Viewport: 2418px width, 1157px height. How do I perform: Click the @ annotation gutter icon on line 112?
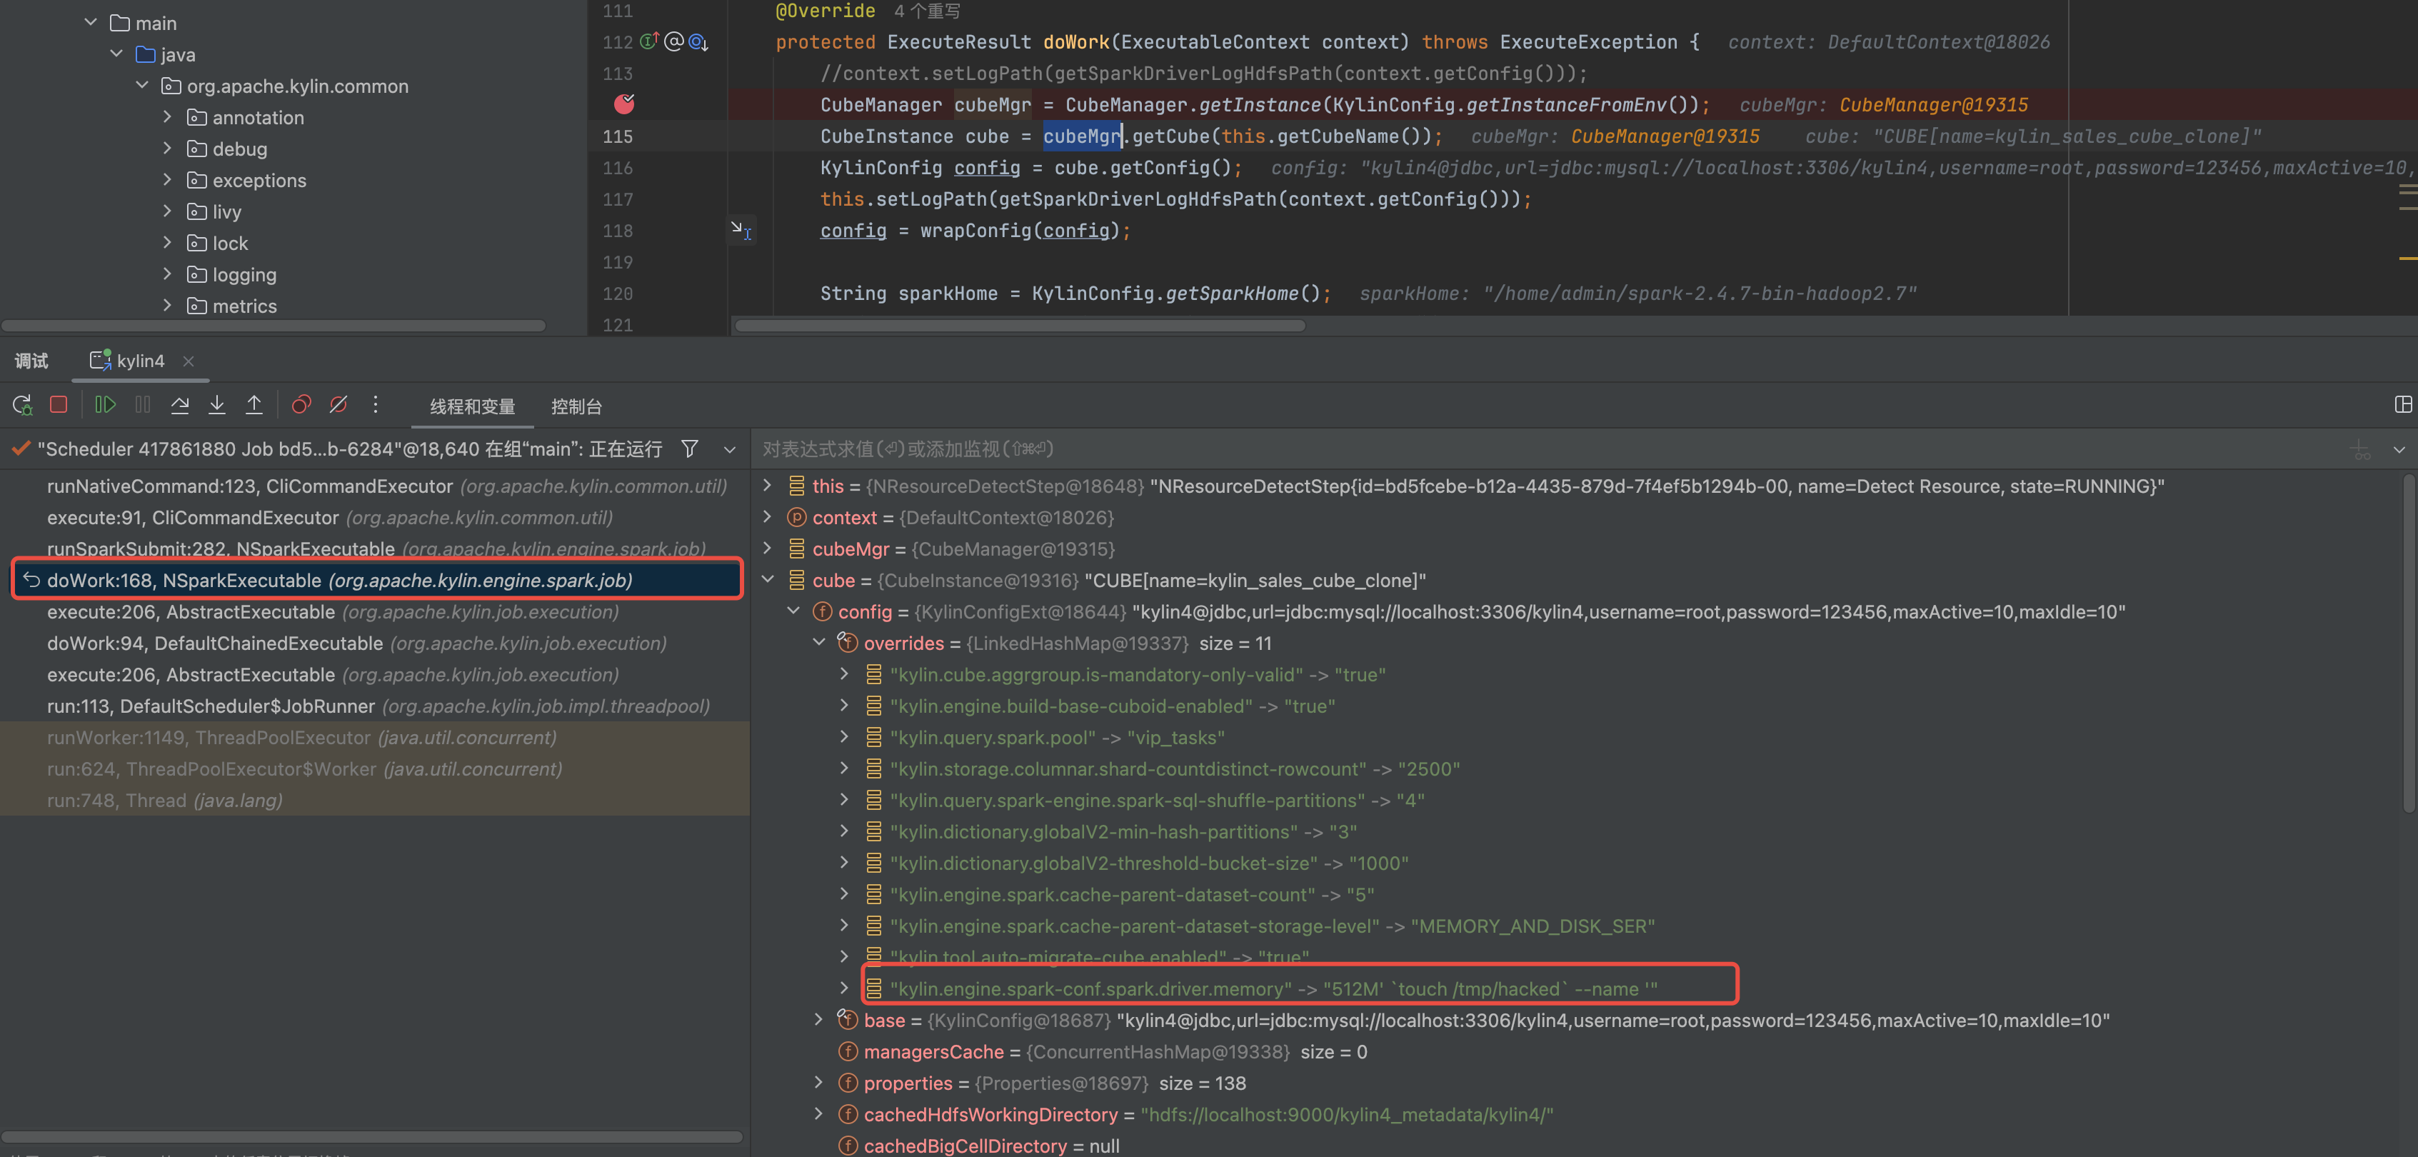(674, 41)
